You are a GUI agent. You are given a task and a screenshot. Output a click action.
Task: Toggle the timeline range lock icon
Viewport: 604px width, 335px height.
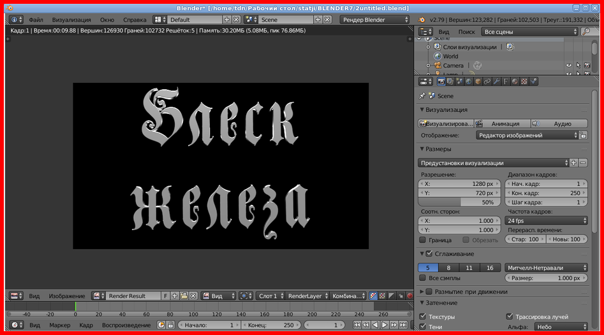(x=171, y=325)
